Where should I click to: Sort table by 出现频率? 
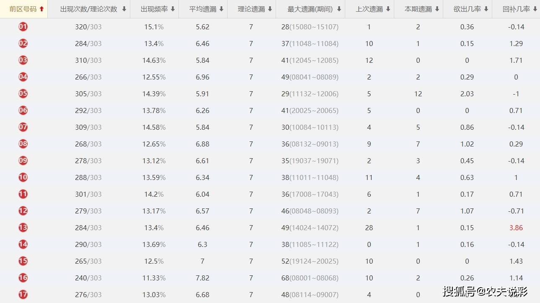coord(154,9)
